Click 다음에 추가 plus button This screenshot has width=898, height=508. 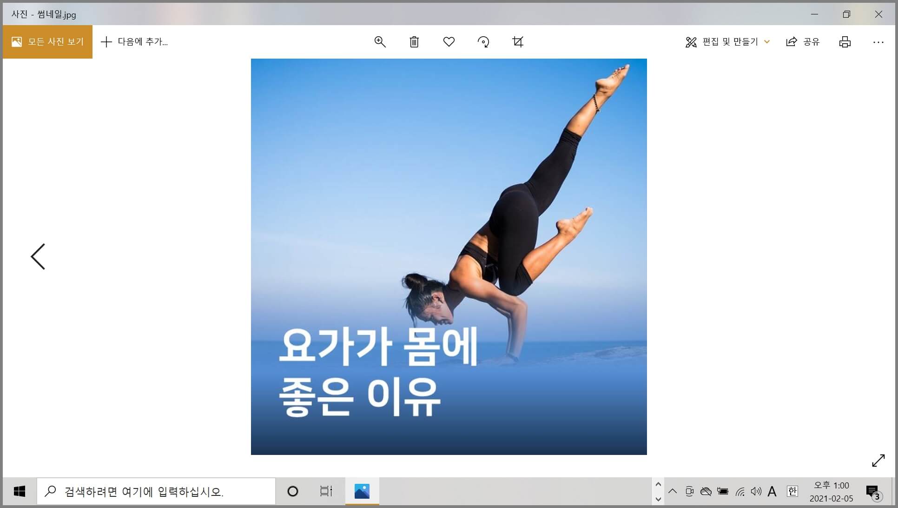click(134, 42)
